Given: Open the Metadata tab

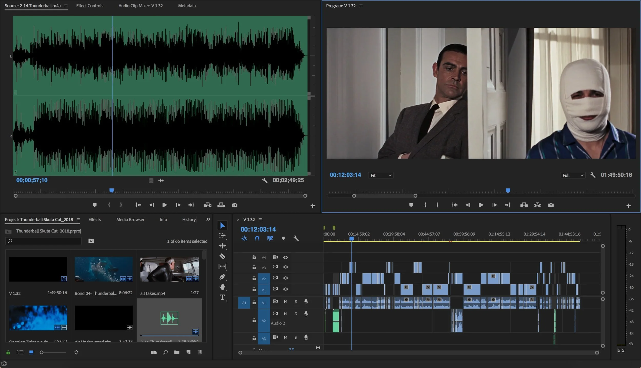Looking at the screenshot, I should 187,6.
